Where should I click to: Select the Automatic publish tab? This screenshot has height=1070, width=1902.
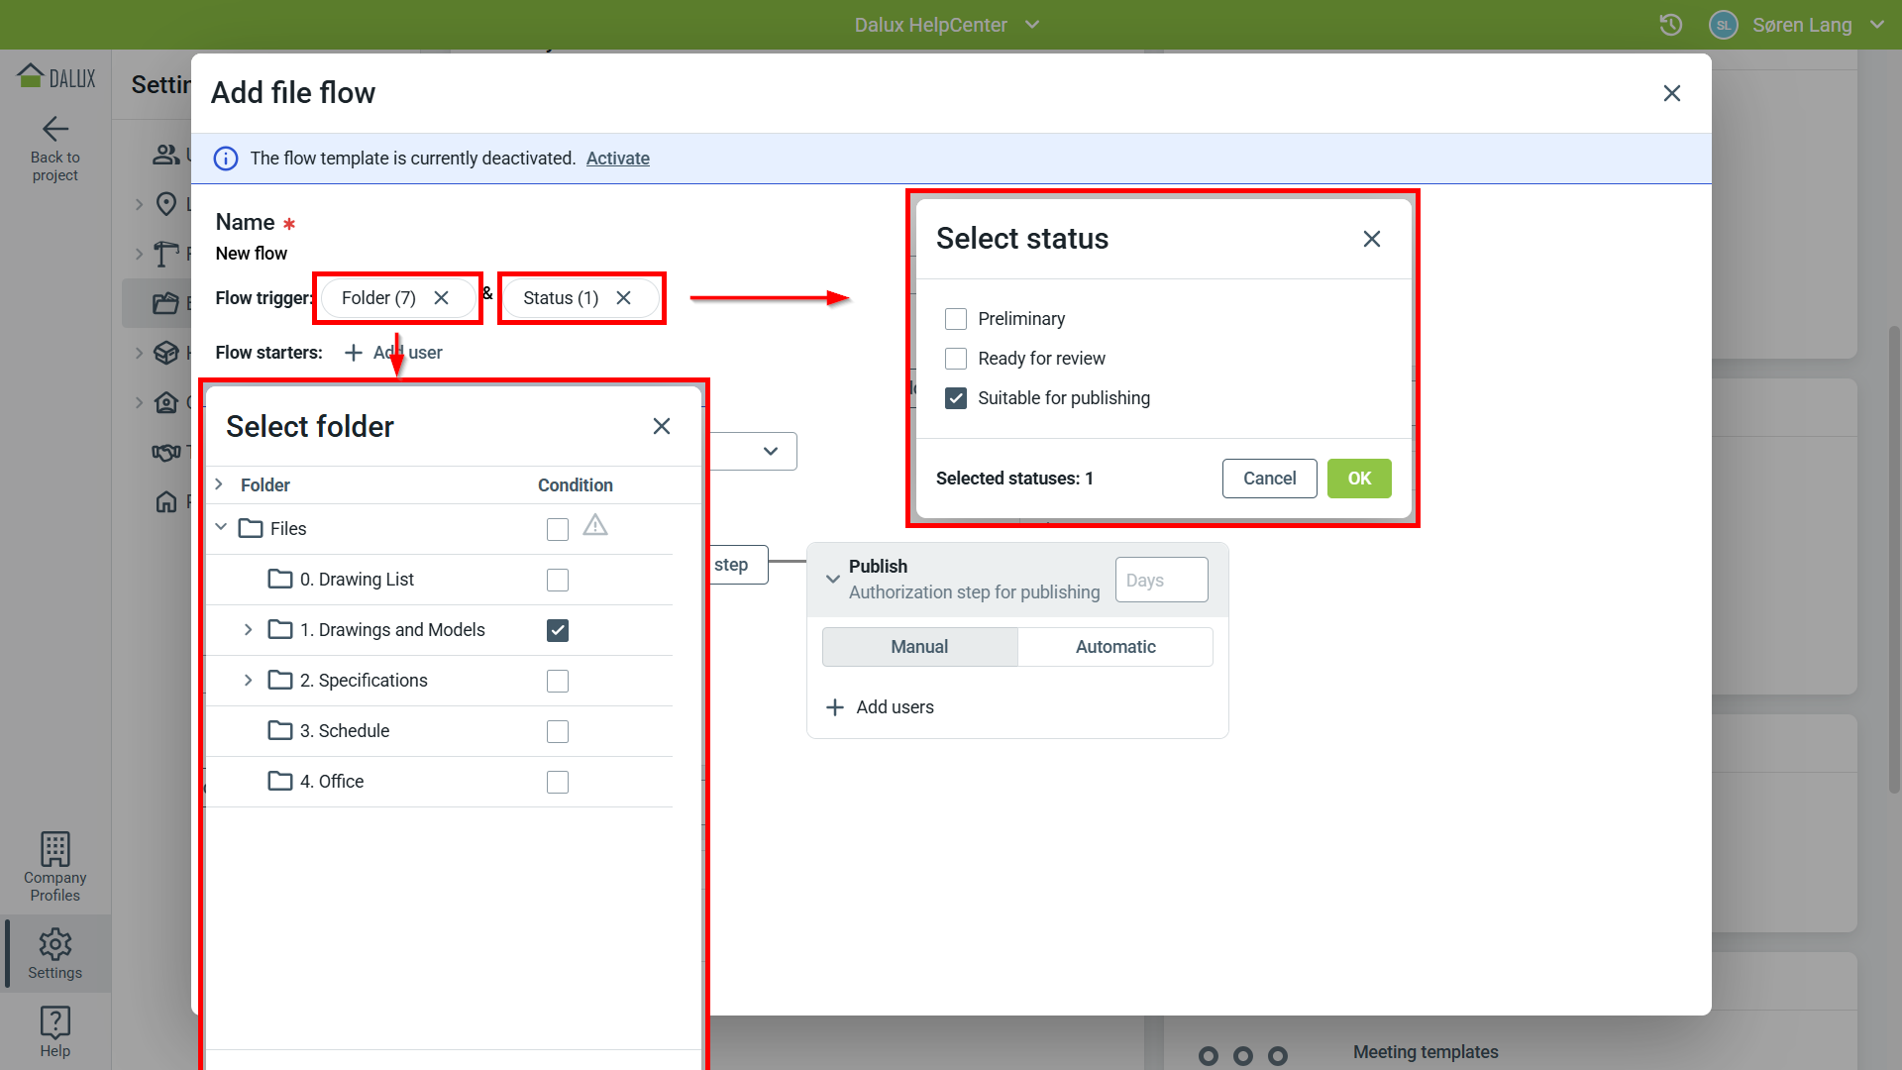point(1115,647)
